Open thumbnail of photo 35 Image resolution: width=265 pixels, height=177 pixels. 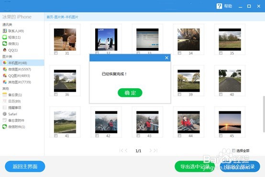[x=230, y=39]
